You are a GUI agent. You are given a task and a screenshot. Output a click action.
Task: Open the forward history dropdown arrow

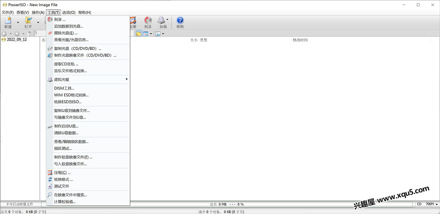coord(23,34)
